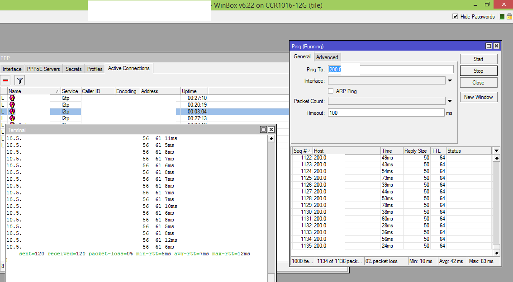513x282 pixels.
Task: Click the Terminal scrollbar up arrow
Action: [271, 139]
